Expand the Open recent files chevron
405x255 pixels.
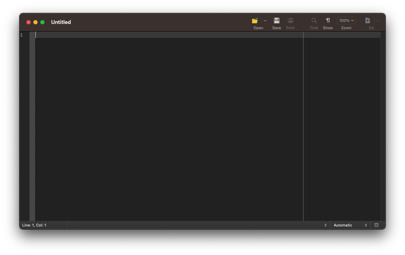point(265,20)
